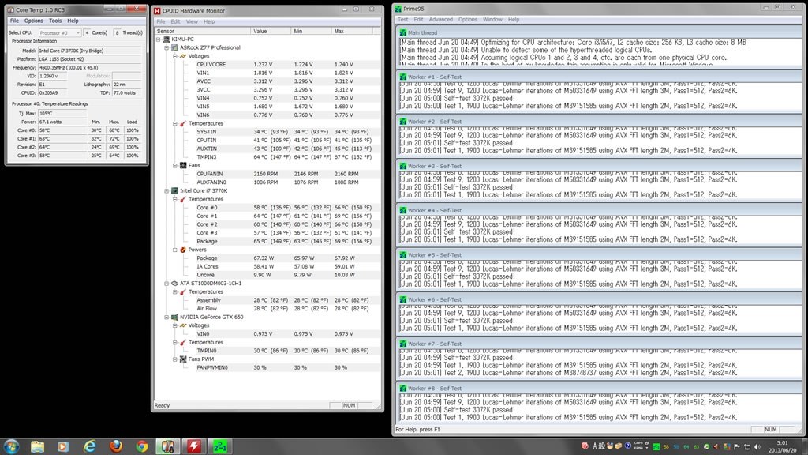Open Google Chrome from the taskbar
Image resolution: width=808 pixels, height=455 pixels.
click(142, 446)
